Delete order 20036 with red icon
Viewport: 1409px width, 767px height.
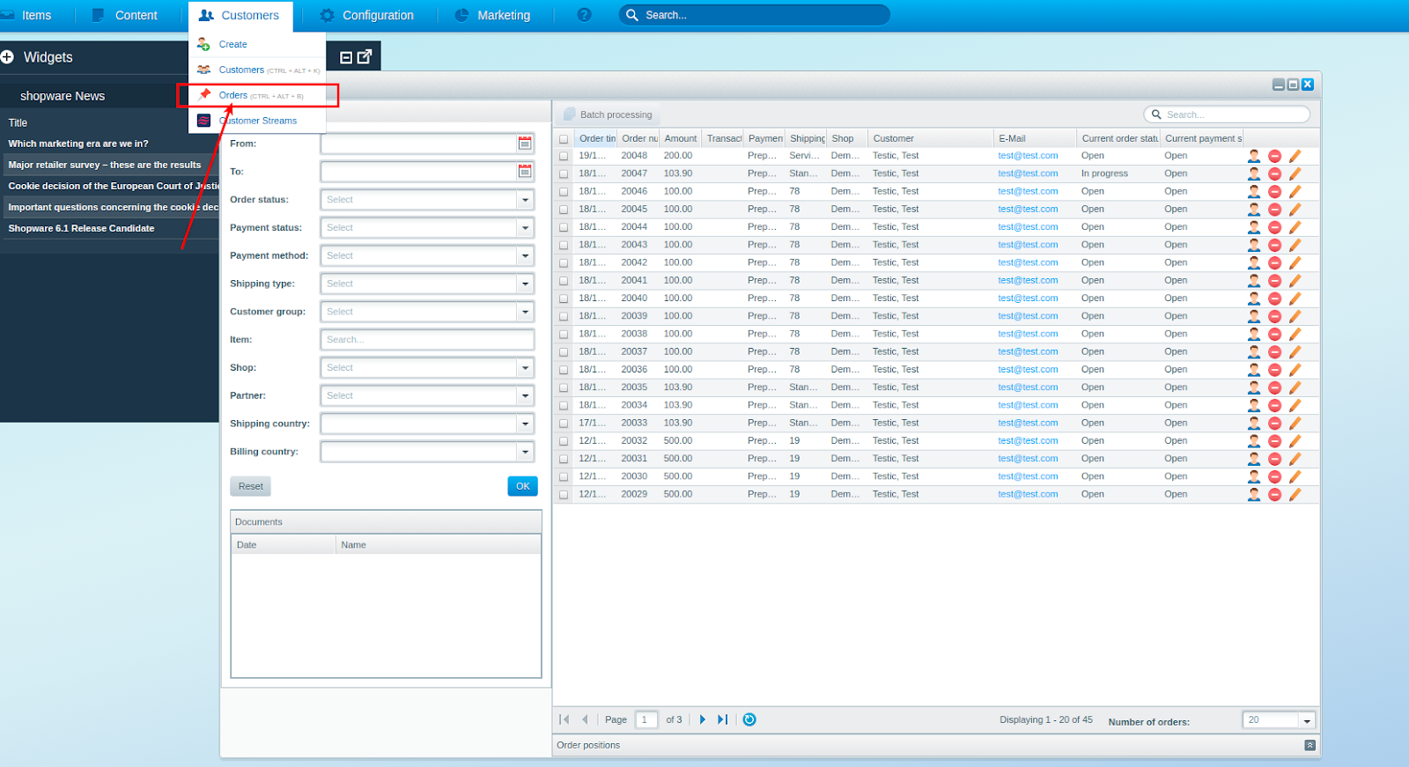click(x=1274, y=370)
